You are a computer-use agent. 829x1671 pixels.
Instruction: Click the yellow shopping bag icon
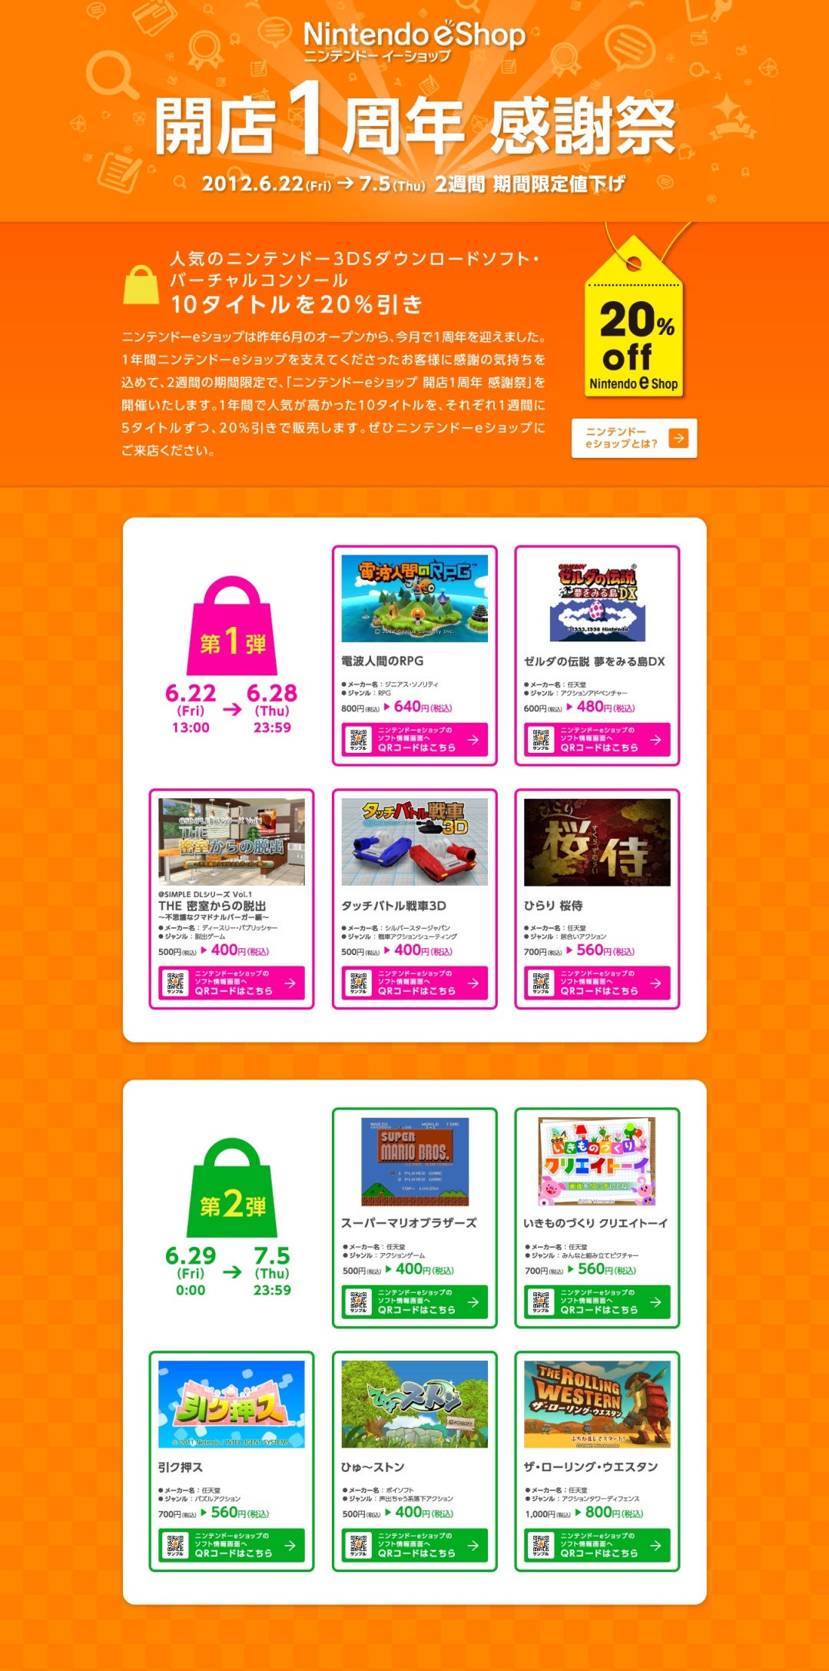click(x=141, y=285)
